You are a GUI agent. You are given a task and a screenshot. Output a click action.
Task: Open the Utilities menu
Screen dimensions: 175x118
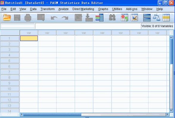click(x=117, y=9)
